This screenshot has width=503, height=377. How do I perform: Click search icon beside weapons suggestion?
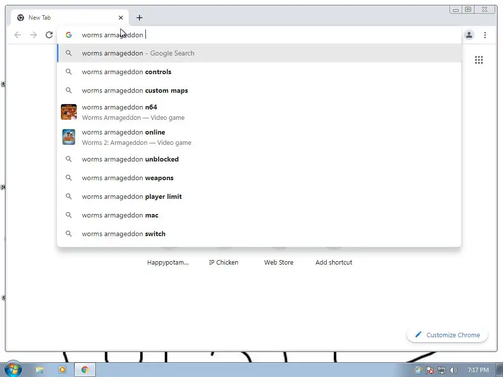click(69, 178)
